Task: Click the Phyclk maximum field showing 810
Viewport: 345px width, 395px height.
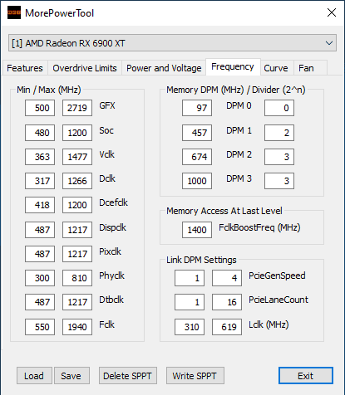Action: (x=77, y=278)
